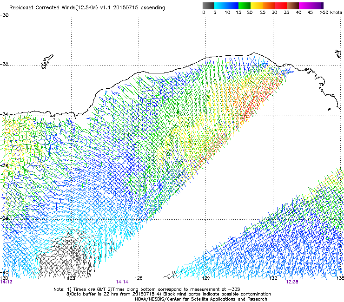Click the yellow 20-25 knots legend swatch
Image resolution: width=344 pixels, height=302 pixels.
[257, 6]
